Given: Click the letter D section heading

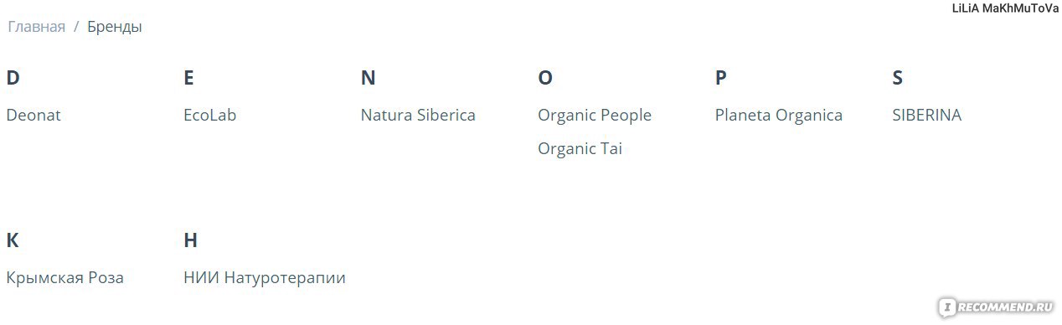Looking at the screenshot, I should [x=13, y=78].
